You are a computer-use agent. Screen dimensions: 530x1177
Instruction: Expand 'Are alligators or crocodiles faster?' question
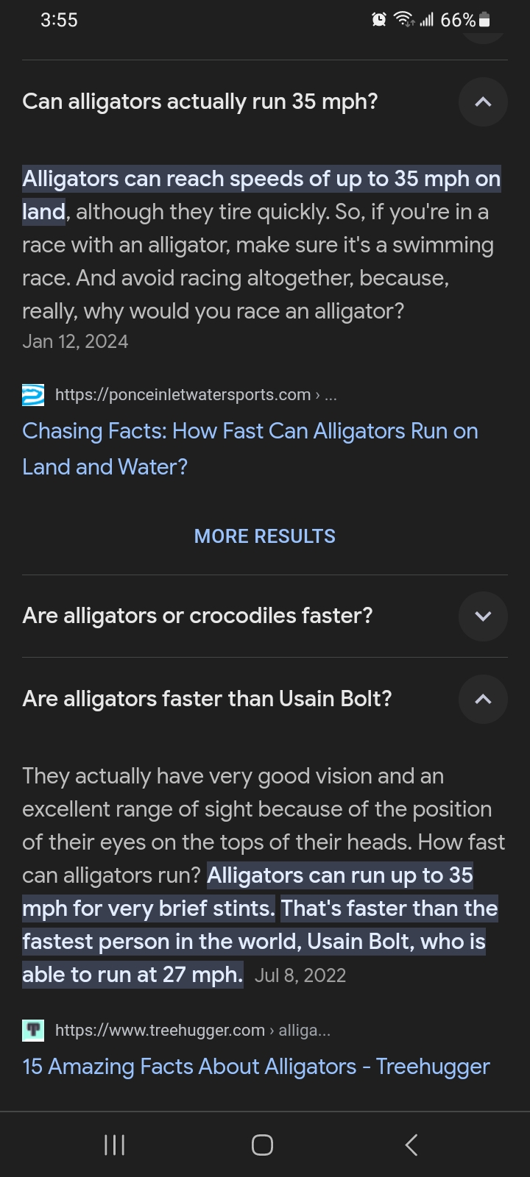tap(483, 616)
